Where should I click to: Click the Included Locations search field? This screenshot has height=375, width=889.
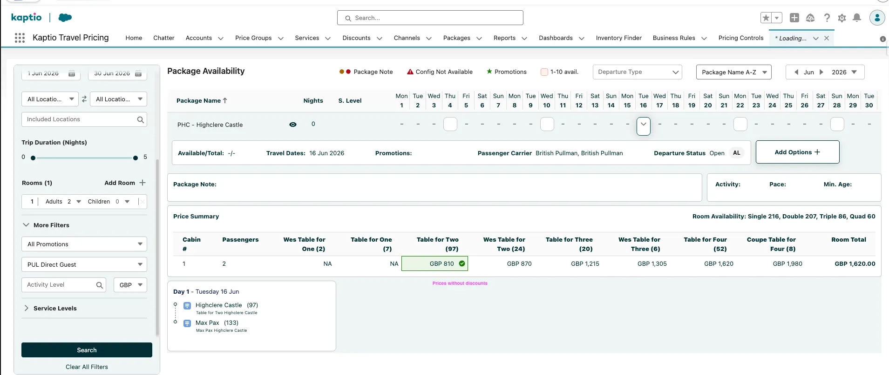(80, 119)
